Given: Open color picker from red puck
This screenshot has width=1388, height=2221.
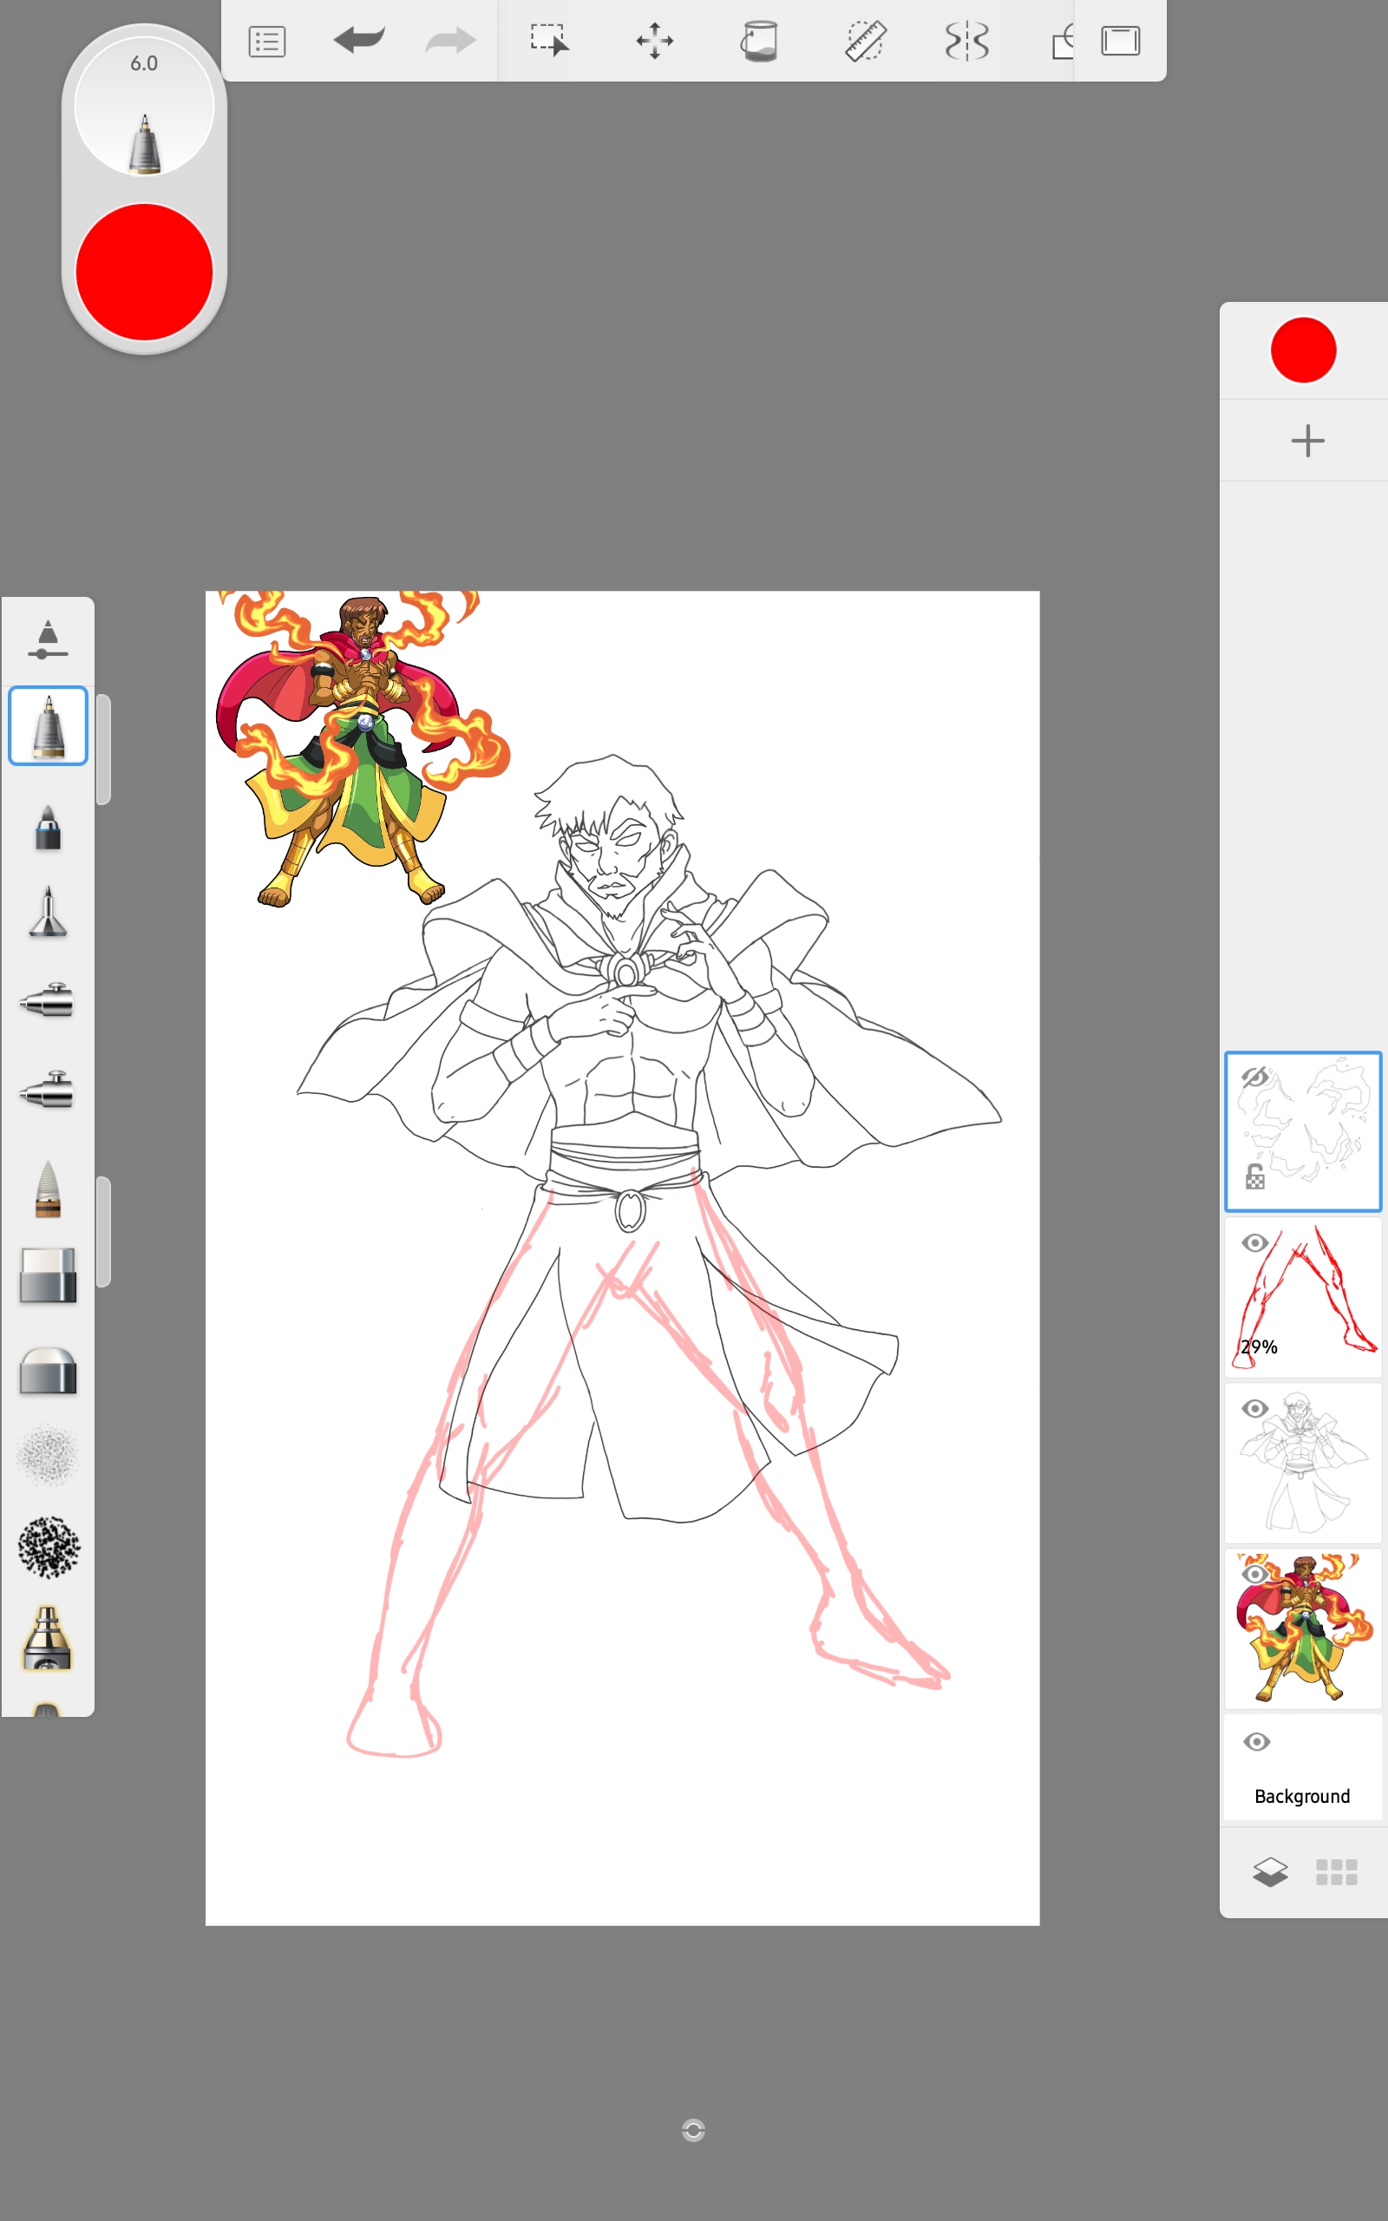Looking at the screenshot, I should [144, 272].
